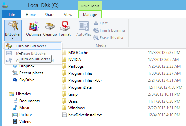Image resolution: width=186 pixels, height=126 pixels.
Task: Choose Manage BitLocker menu entry
Action: [x=33, y=53]
